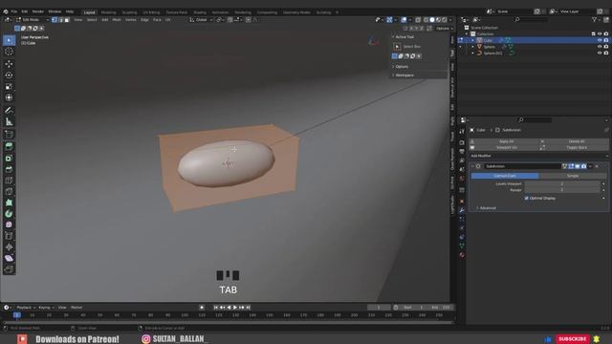Image resolution: width=612 pixels, height=344 pixels.
Task: Adjust the Levels Viewport field
Action: (562, 183)
